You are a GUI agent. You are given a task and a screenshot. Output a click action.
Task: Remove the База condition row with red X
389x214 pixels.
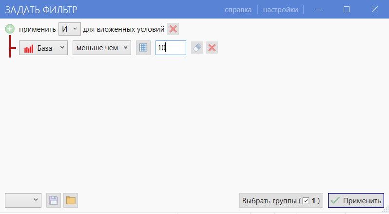(x=212, y=48)
